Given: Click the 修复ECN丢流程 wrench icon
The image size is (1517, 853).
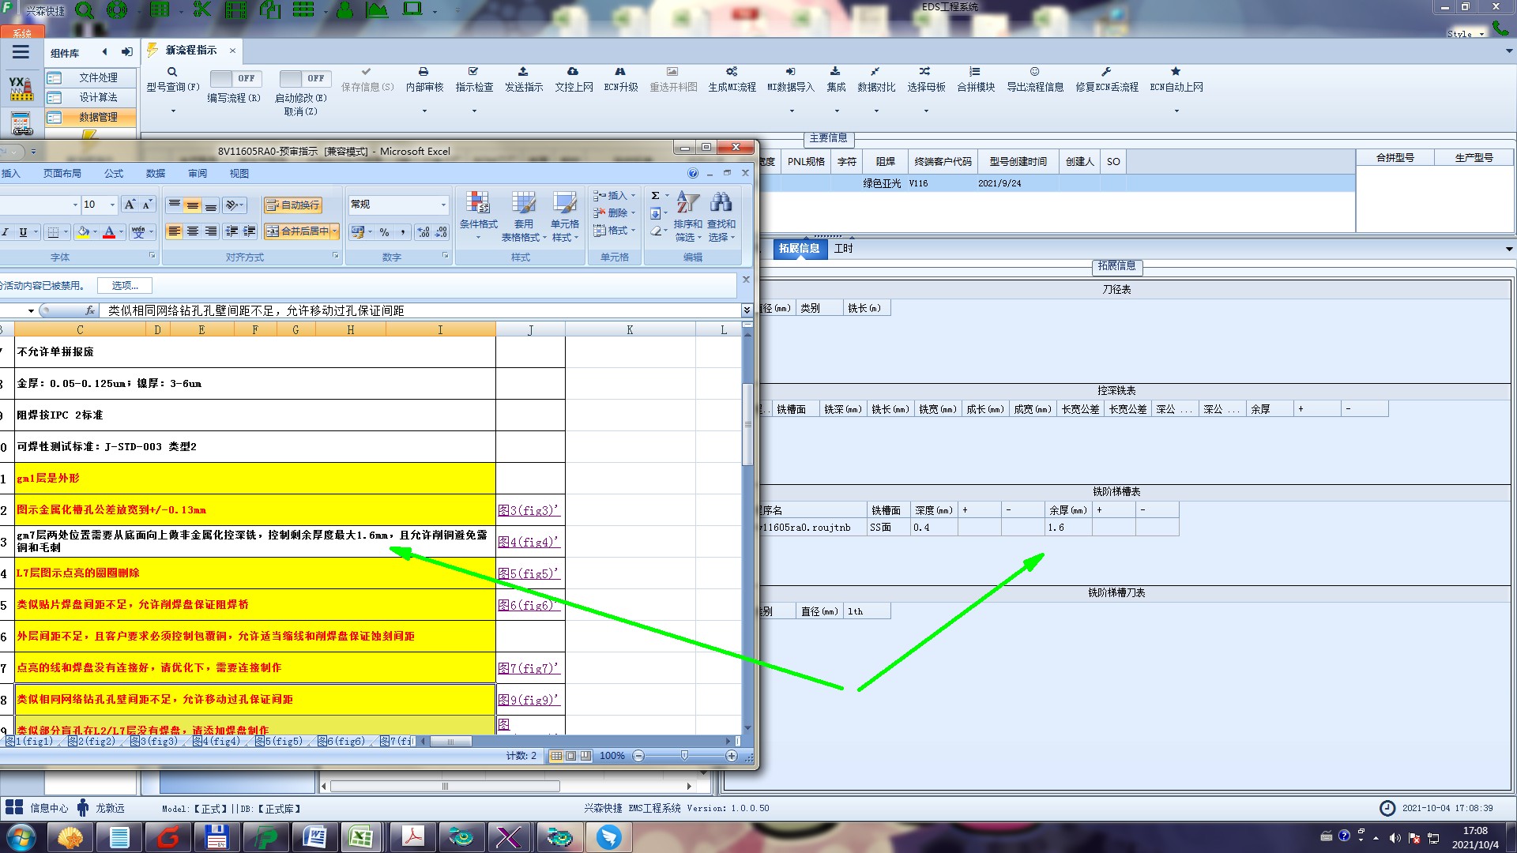Looking at the screenshot, I should point(1106,72).
